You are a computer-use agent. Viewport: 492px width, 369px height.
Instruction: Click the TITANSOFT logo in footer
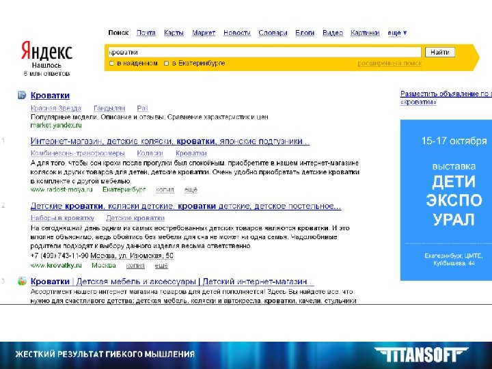coord(421,355)
